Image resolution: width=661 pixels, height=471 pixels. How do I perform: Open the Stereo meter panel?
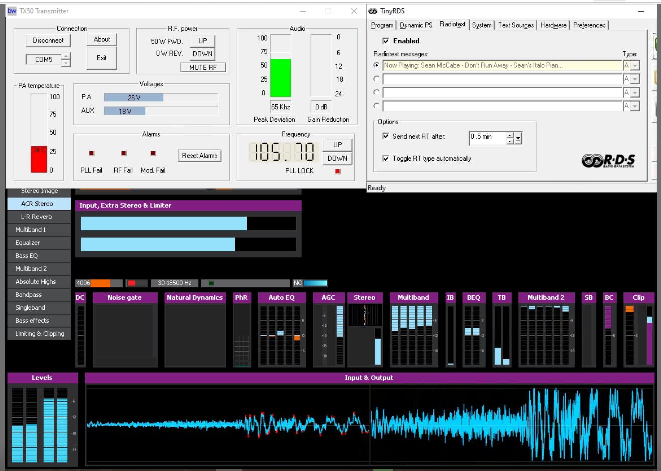coord(364,329)
